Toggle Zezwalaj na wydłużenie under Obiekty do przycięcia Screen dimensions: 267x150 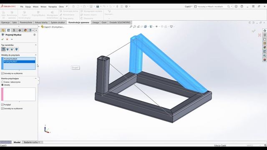click(x=3, y=73)
